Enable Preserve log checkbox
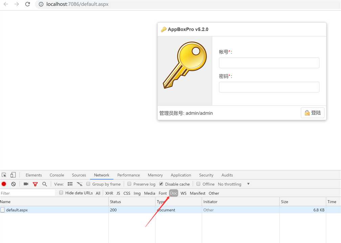The height and width of the screenshot is (243, 341). [x=129, y=184]
